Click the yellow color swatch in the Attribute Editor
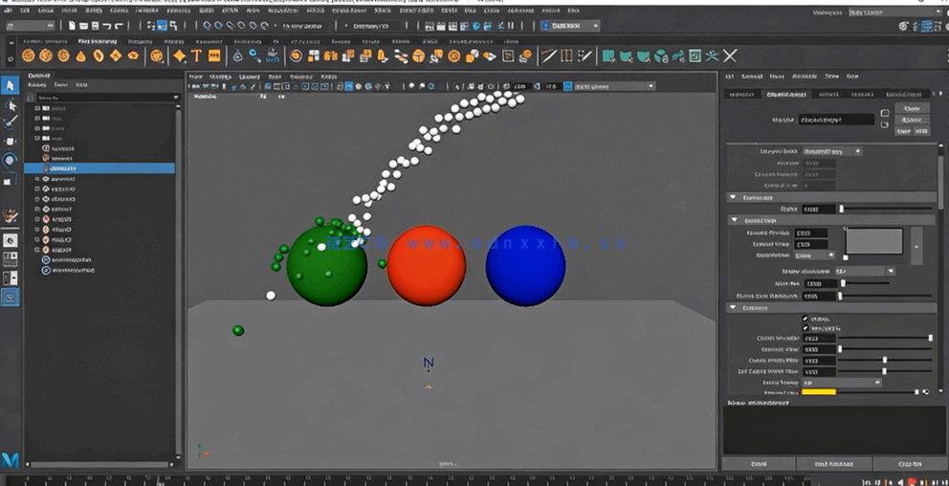 (x=818, y=392)
